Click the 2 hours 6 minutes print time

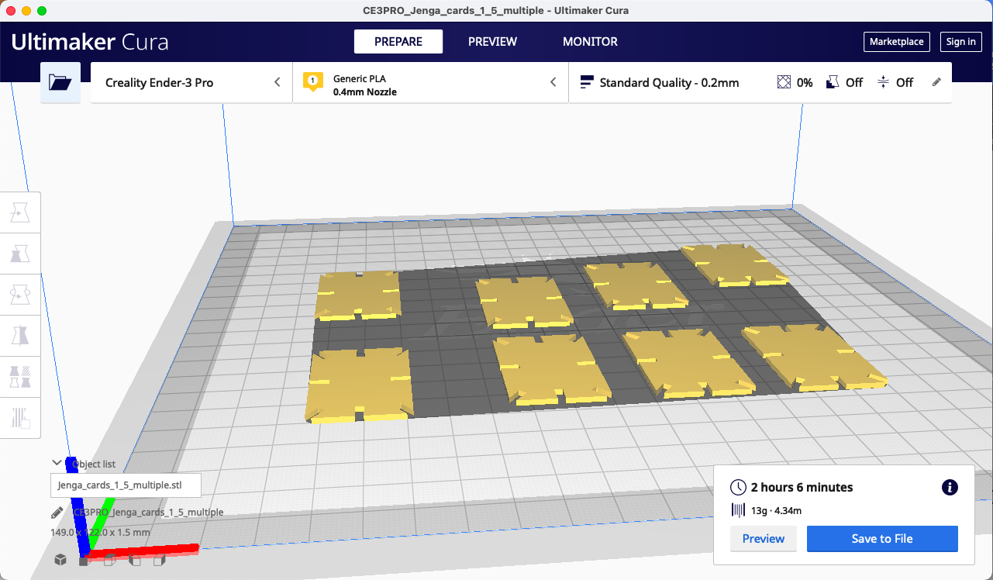click(802, 488)
